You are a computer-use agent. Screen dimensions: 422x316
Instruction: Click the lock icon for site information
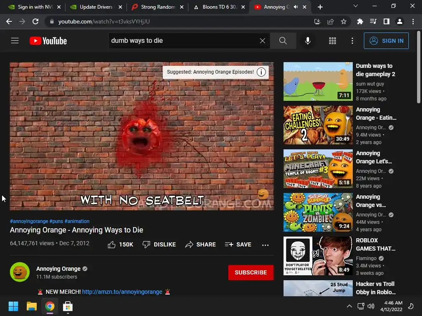[x=52, y=21]
